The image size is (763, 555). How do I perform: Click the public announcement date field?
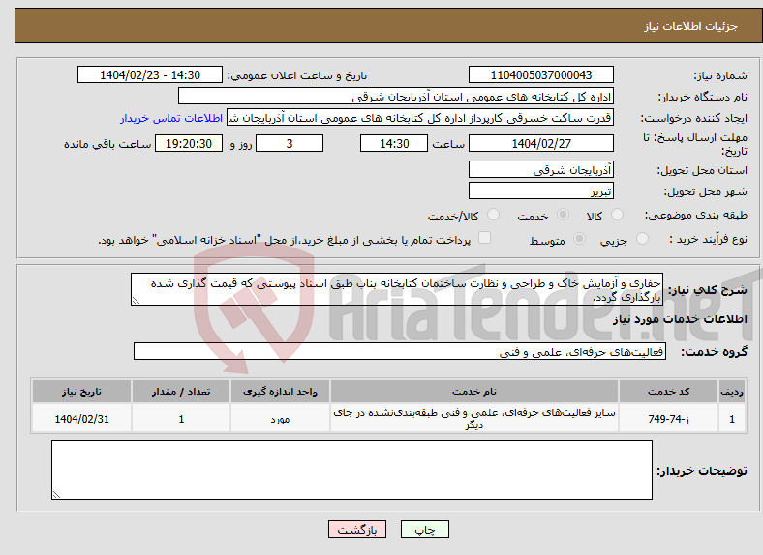(150, 74)
